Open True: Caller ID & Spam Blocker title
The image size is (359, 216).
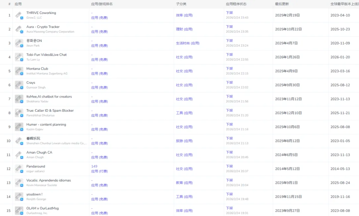tap(50, 110)
